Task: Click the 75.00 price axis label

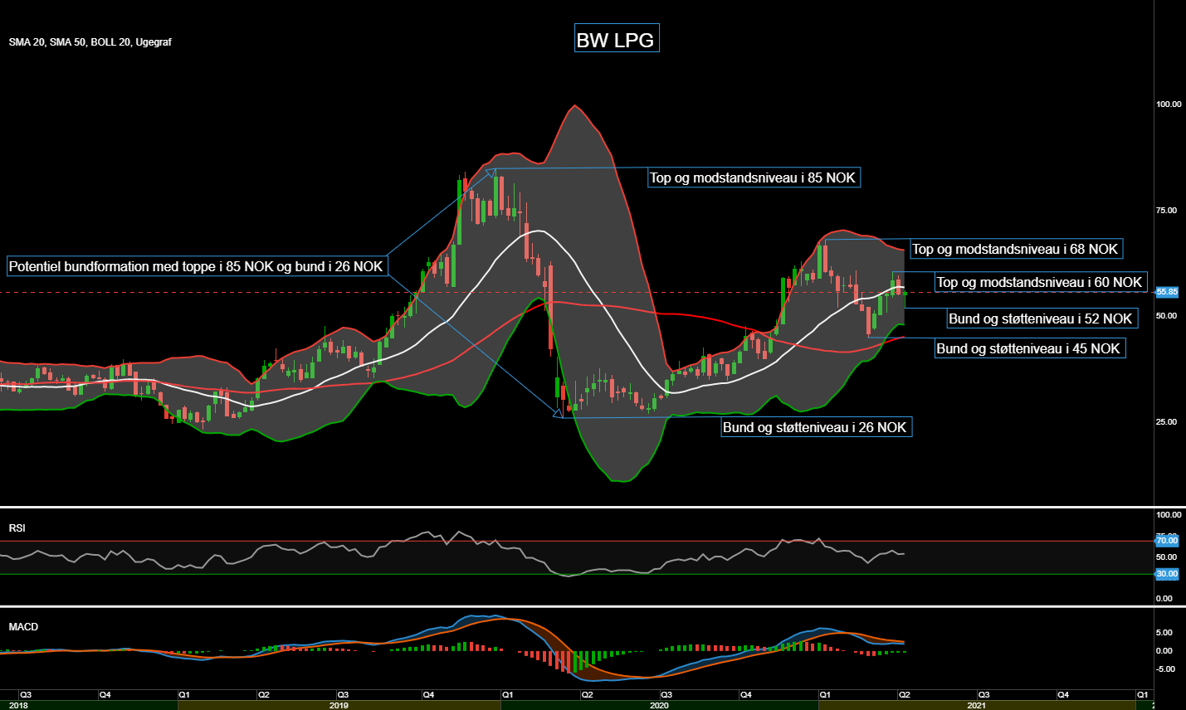Action: click(x=1167, y=211)
